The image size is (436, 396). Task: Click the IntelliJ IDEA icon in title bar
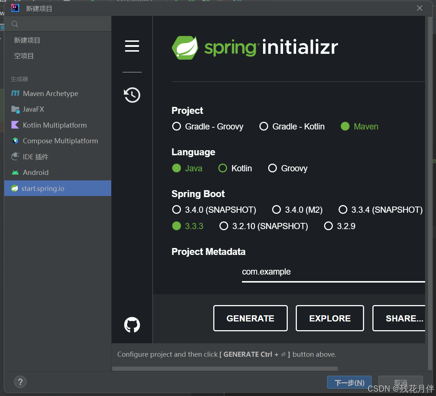(x=15, y=8)
